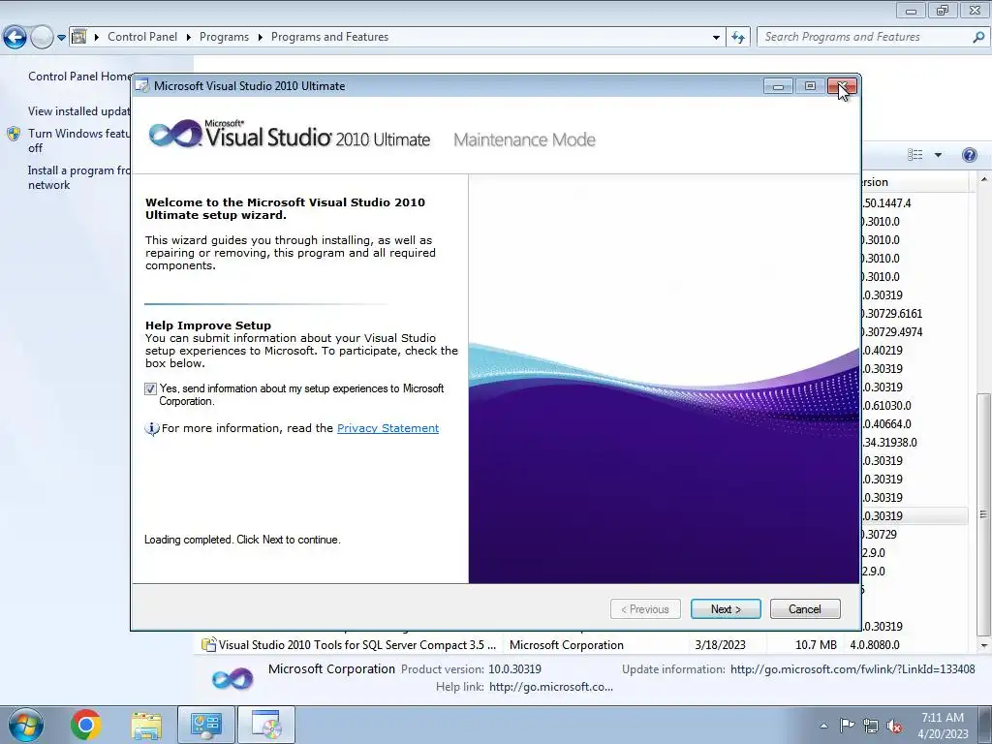Click version value 50.1447.4 in the list

pos(886,203)
